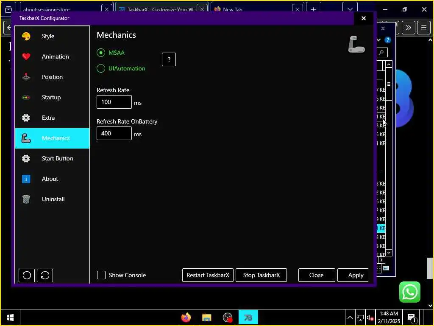Select the Mechanics sidebar item

coord(52,138)
